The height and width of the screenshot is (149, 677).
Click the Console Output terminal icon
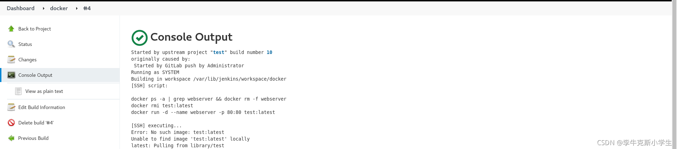click(x=11, y=75)
